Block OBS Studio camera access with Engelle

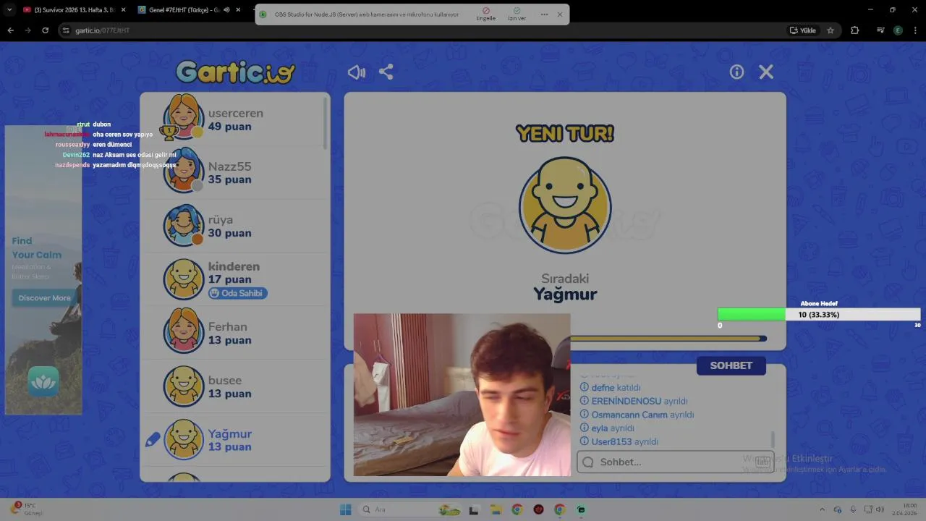pyautogui.click(x=485, y=14)
